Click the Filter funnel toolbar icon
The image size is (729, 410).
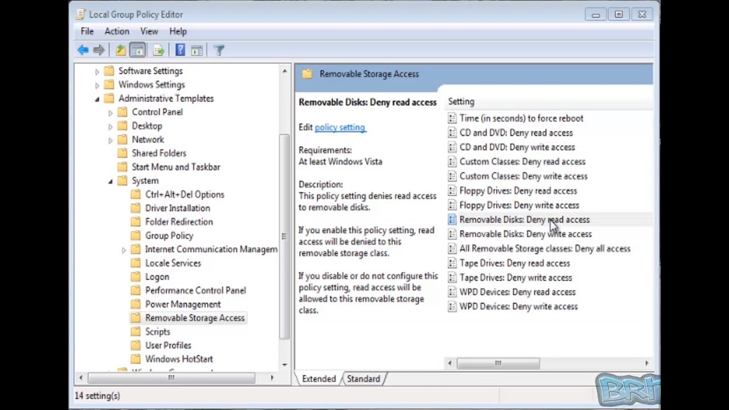219,51
